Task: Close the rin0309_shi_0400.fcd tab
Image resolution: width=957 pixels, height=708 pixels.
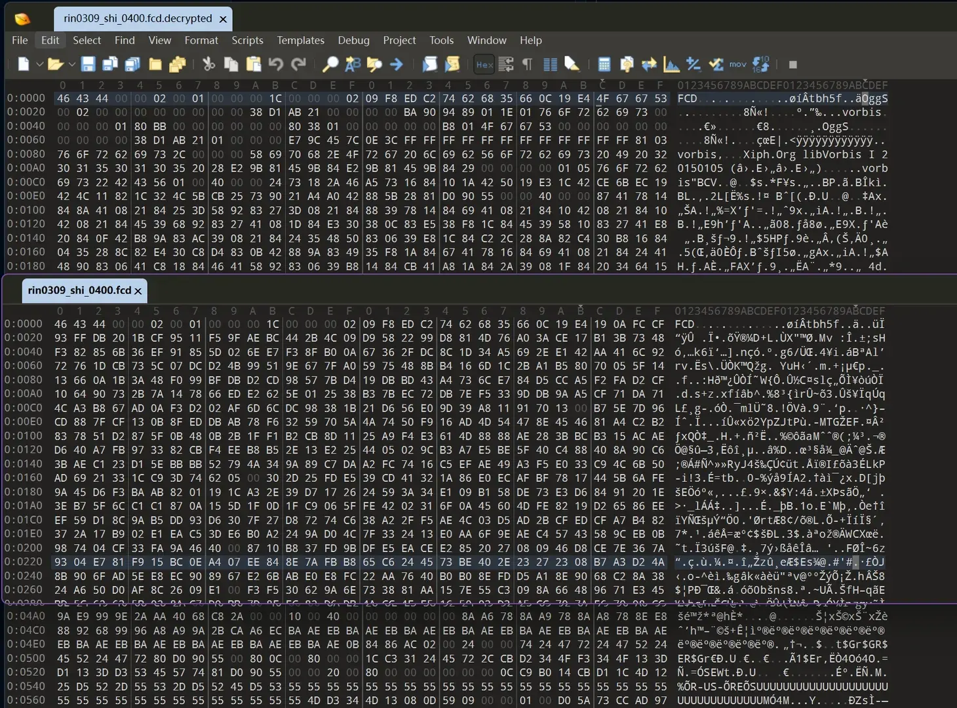Action: [x=138, y=290]
